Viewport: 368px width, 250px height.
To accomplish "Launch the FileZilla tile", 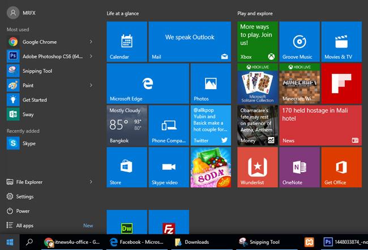I will pyautogui.click(x=169, y=222).
